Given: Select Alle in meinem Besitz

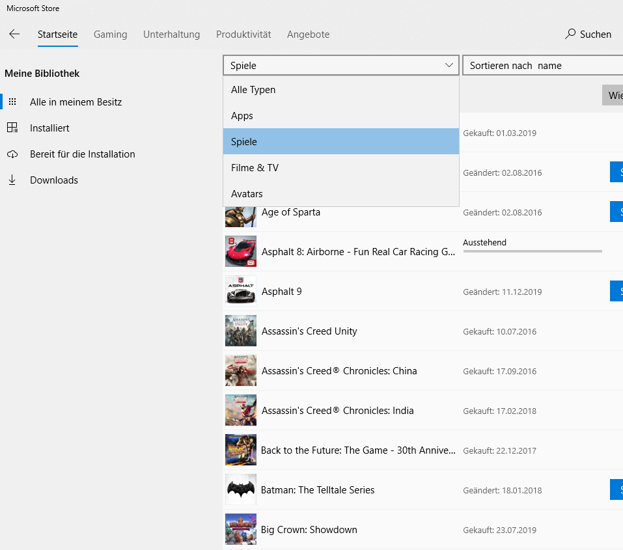Looking at the screenshot, I should [x=76, y=102].
